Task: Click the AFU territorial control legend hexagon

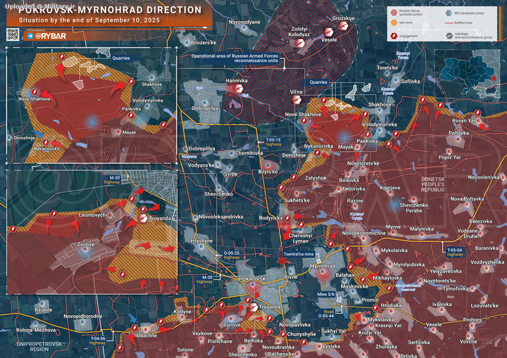Action: [449, 13]
